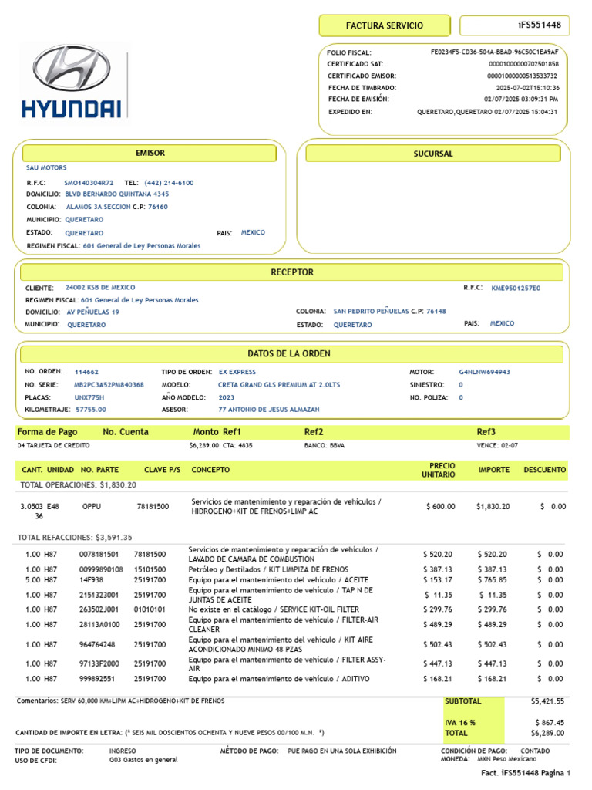Click the DATOS DE LA ORDEN header
The width and height of the screenshot is (592, 790).
289,353
